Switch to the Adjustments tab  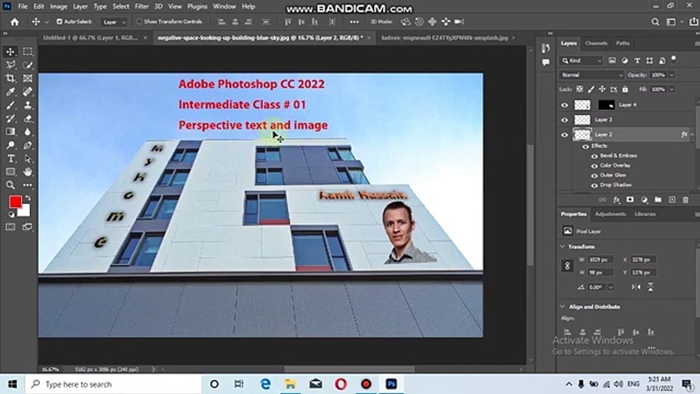click(610, 214)
